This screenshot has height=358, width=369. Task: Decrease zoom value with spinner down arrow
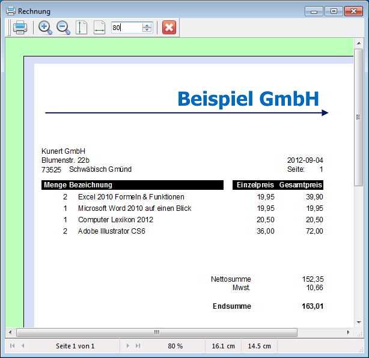pyautogui.click(x=147, y=30)
